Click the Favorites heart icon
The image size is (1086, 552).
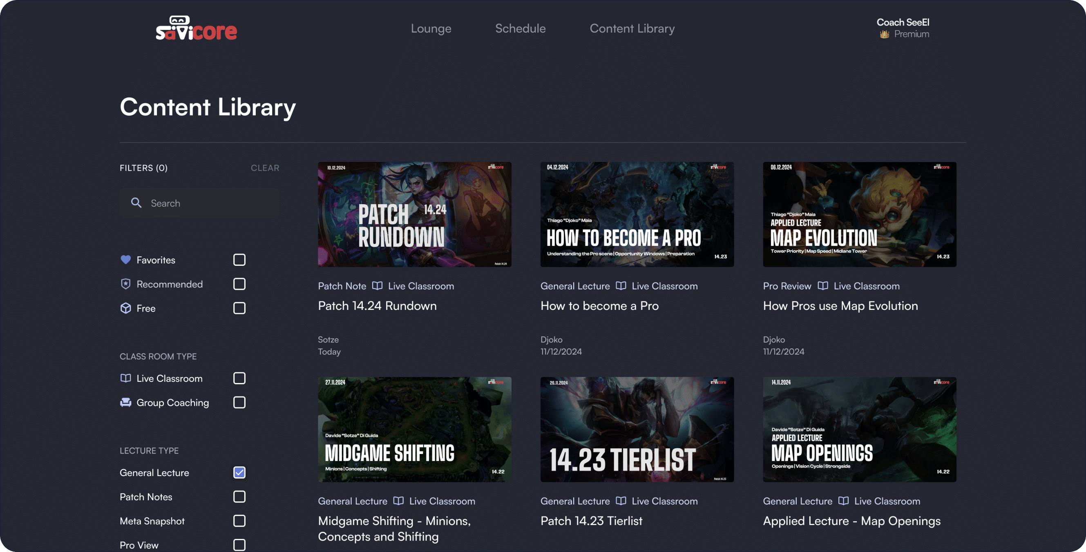[x=125, y=260]
